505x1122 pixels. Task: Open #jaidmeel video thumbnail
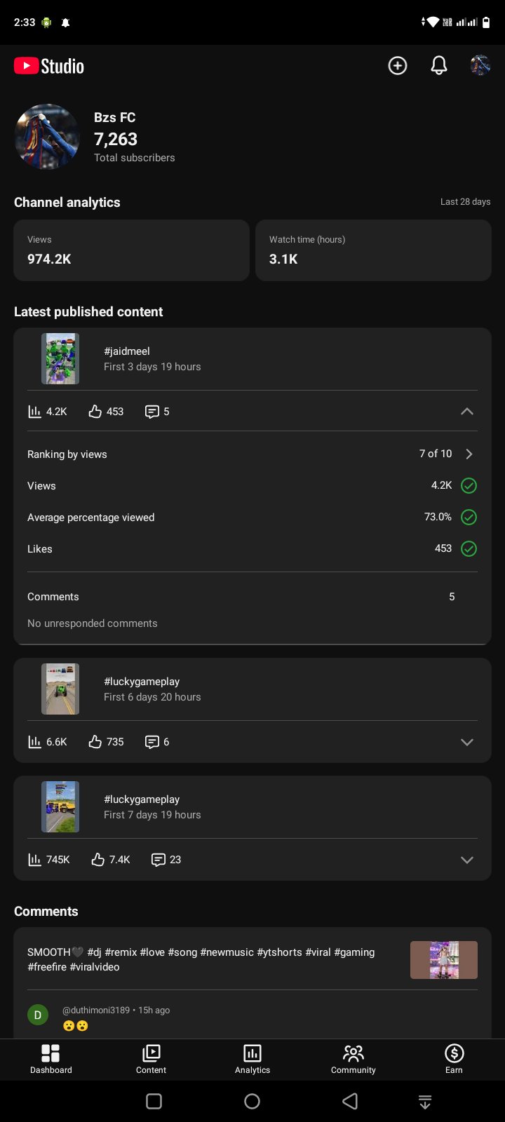click(x=60, y=358)
